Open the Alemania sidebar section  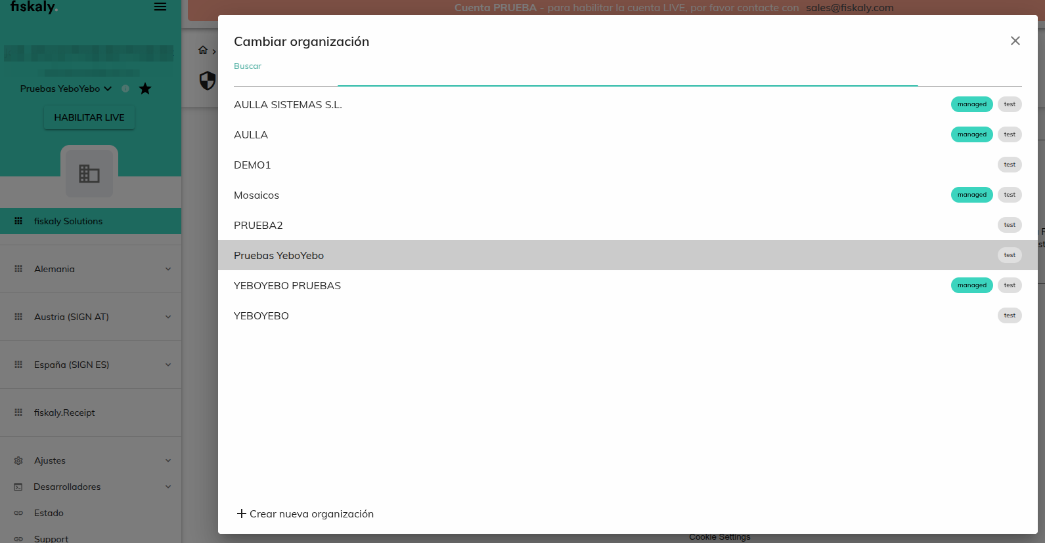(x=91, y=269)
